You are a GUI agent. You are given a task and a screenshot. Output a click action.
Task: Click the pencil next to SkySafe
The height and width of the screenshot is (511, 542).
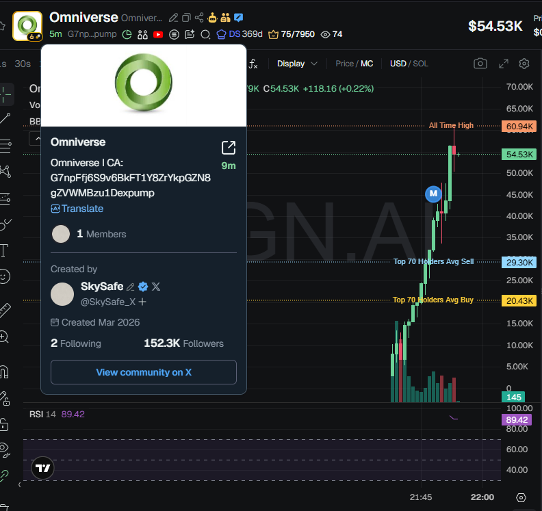pyautogui.click(x=130, y=287)
